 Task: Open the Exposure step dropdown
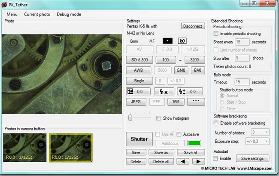[257, 141]
